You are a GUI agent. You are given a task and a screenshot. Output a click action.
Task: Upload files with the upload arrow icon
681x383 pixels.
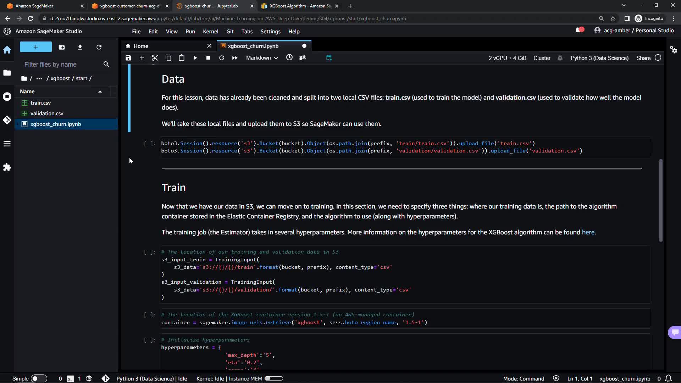(x=80, y=47)
